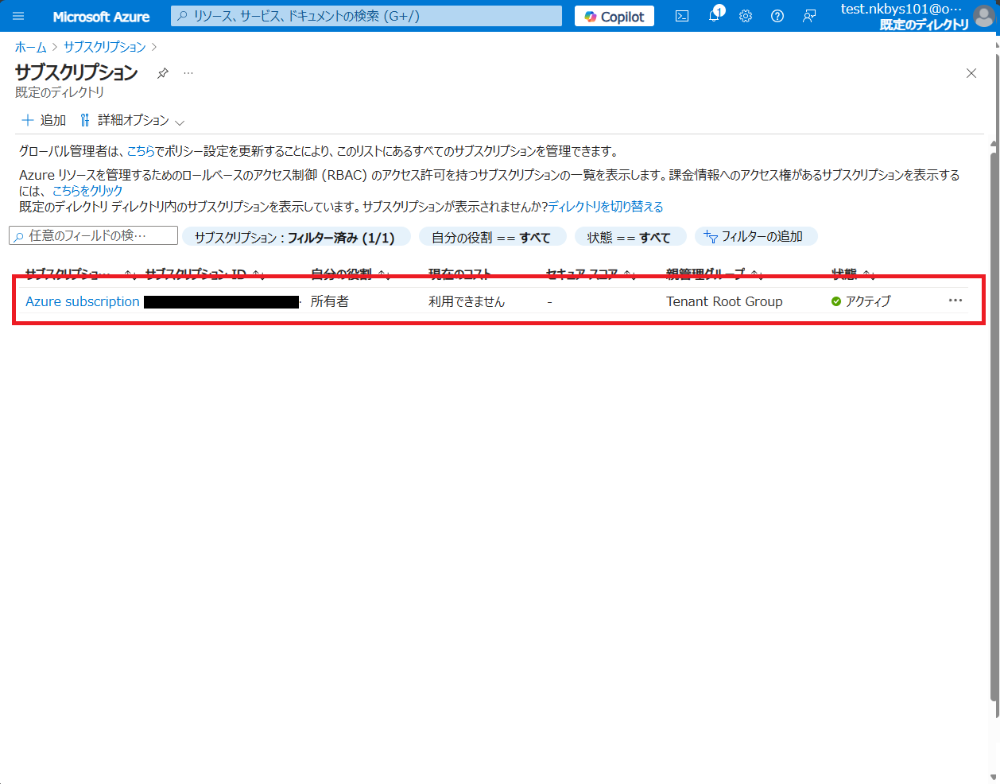
Task: Open the portal hamburger menu
Action: coord(17,16)
